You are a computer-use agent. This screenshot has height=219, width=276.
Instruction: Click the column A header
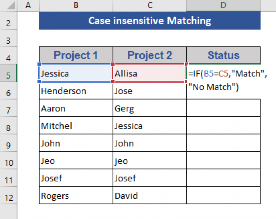[28, 5]
